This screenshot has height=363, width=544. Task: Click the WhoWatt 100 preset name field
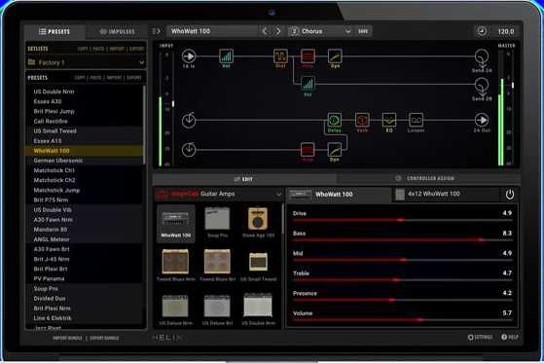pyautogui.click(x=213, y=31)
